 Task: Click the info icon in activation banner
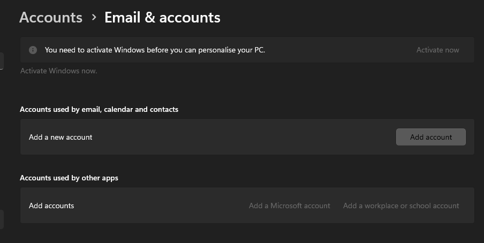(33, 50)
